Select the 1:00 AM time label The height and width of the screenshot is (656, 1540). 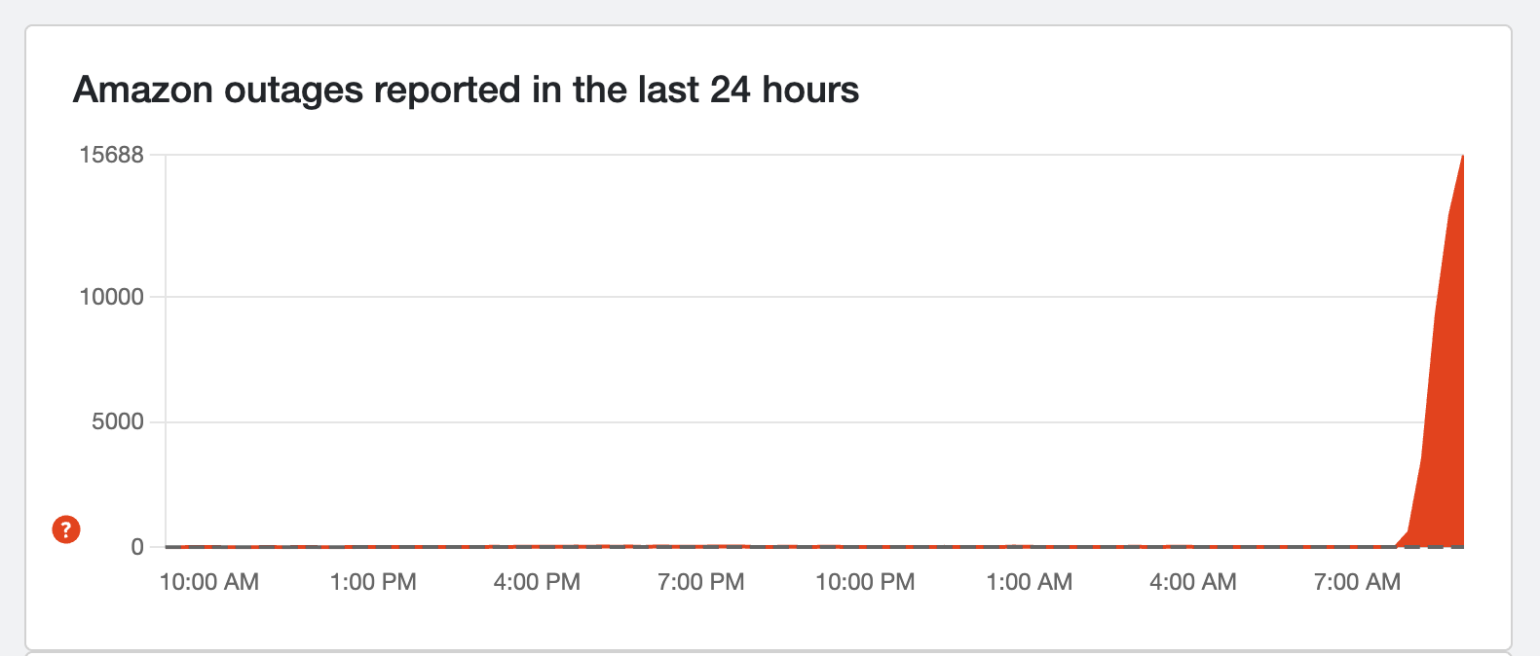click(1029, 582)
